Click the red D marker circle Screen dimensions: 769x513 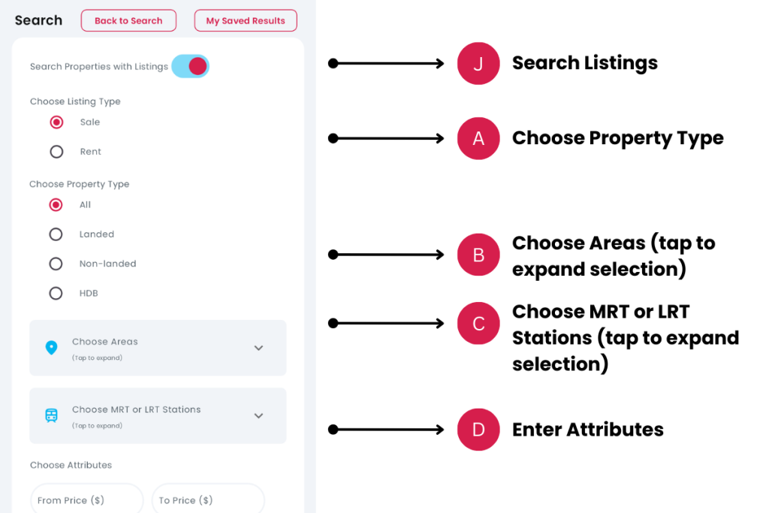[x=478, y=430]
